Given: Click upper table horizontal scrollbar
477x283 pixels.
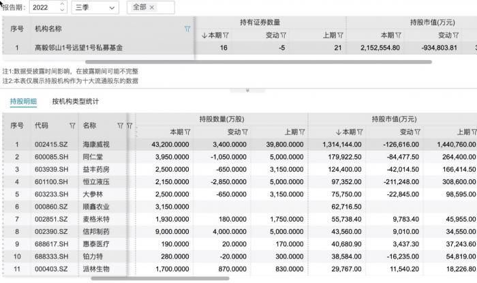Looking at the screenshot, I should (258, 62).
